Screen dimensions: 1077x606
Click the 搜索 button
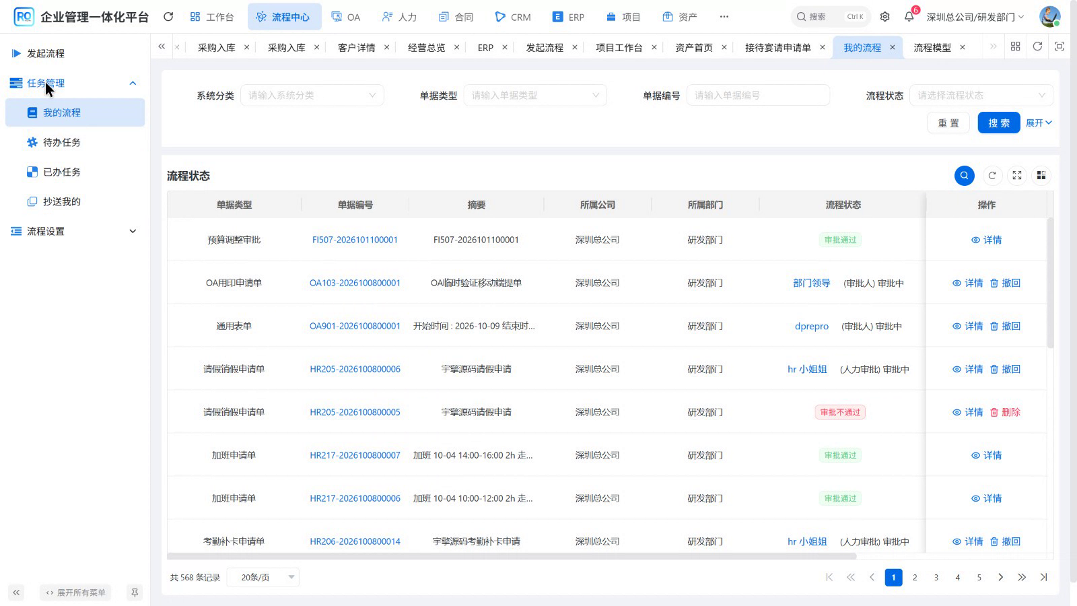pos(999,123)
